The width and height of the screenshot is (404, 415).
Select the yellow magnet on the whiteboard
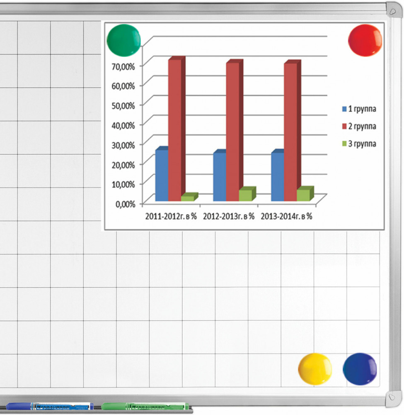pos(315,369)
